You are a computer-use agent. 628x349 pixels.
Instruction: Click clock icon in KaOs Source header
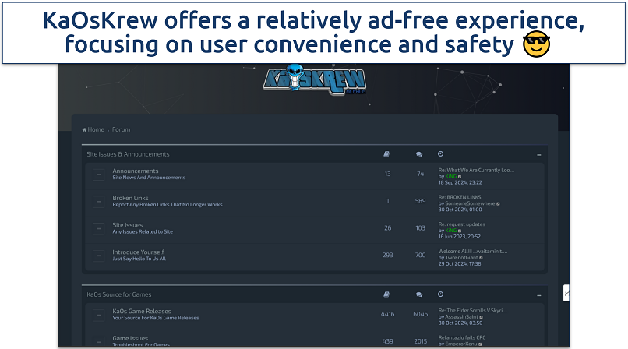440,294
